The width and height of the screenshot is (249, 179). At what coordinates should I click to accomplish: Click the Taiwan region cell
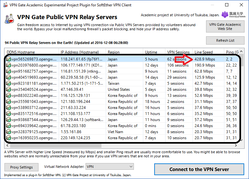pos(114,83)
